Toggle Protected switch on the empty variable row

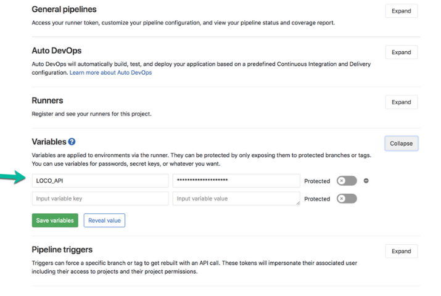(347, 199)
